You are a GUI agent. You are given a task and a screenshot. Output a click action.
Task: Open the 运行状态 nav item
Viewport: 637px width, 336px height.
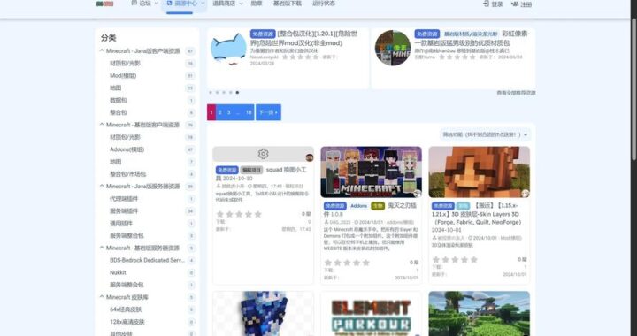click(324, 4)
